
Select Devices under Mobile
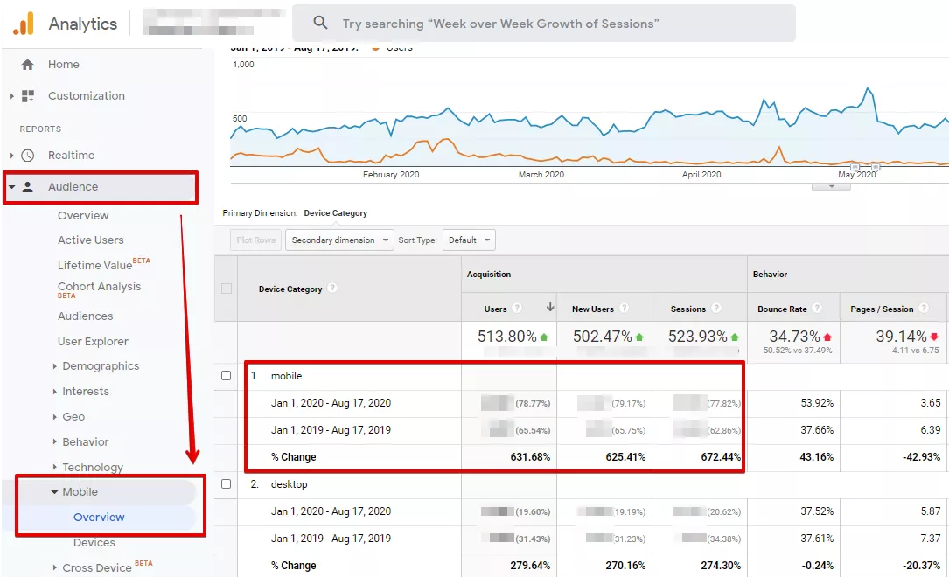(94, 543)
